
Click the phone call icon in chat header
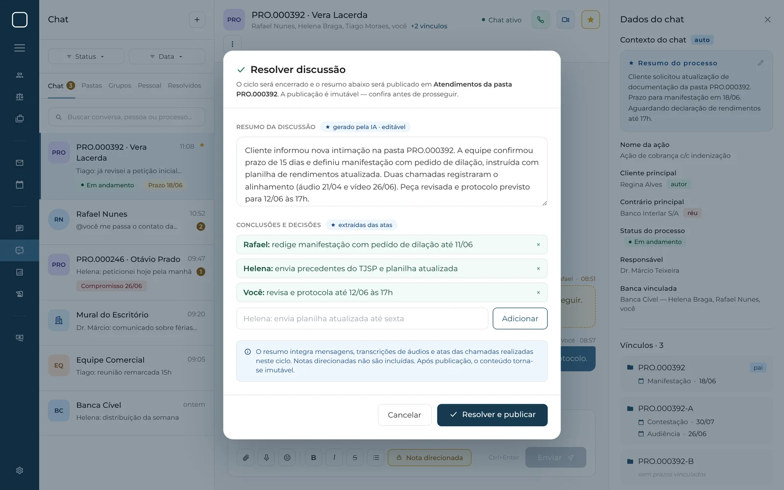(540, 20)
